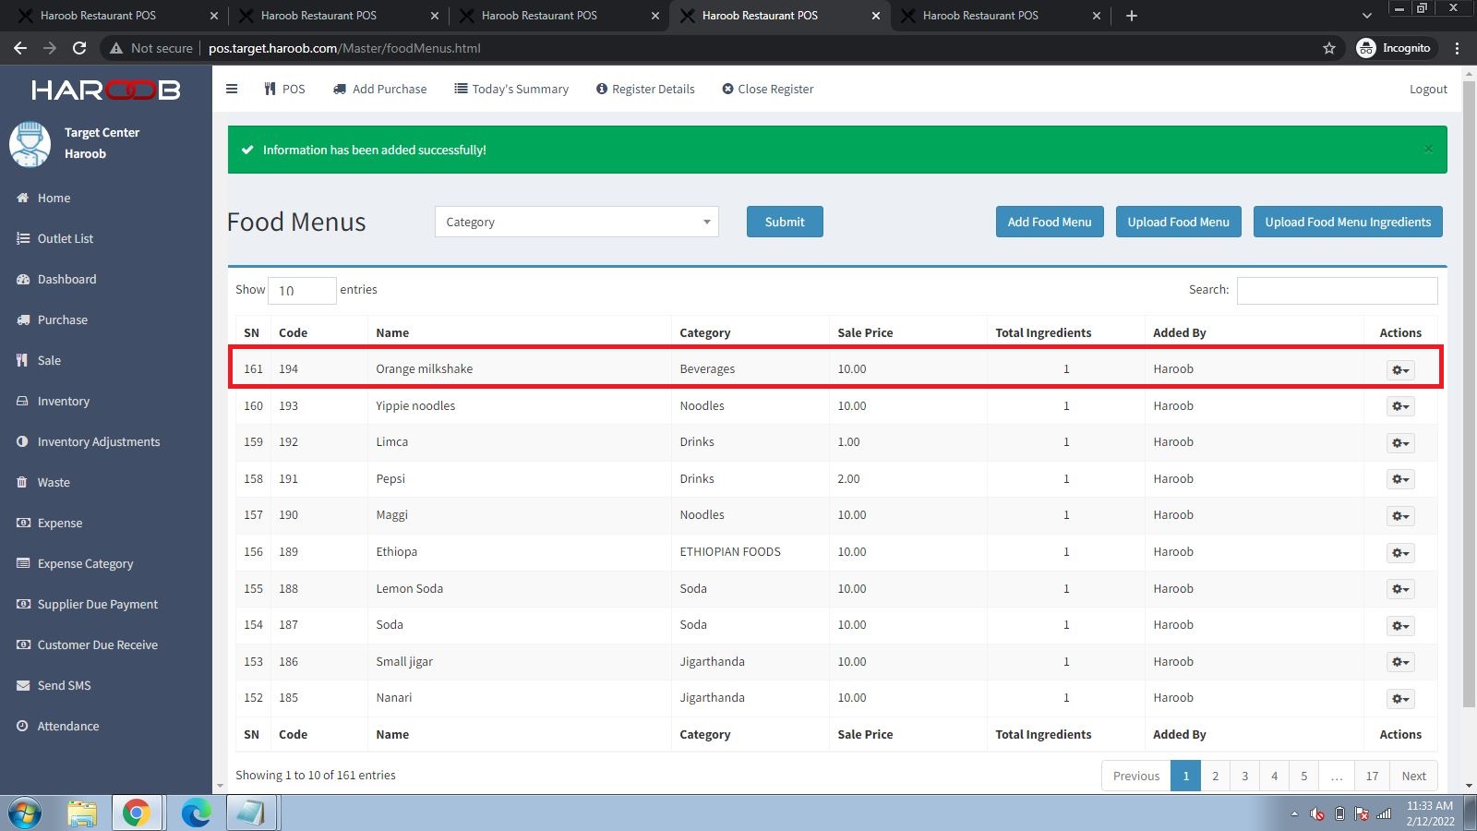Screen dimensions: 1477x831
Task: Click Attendance clock icon in sidebar
Action: (22, 726)
